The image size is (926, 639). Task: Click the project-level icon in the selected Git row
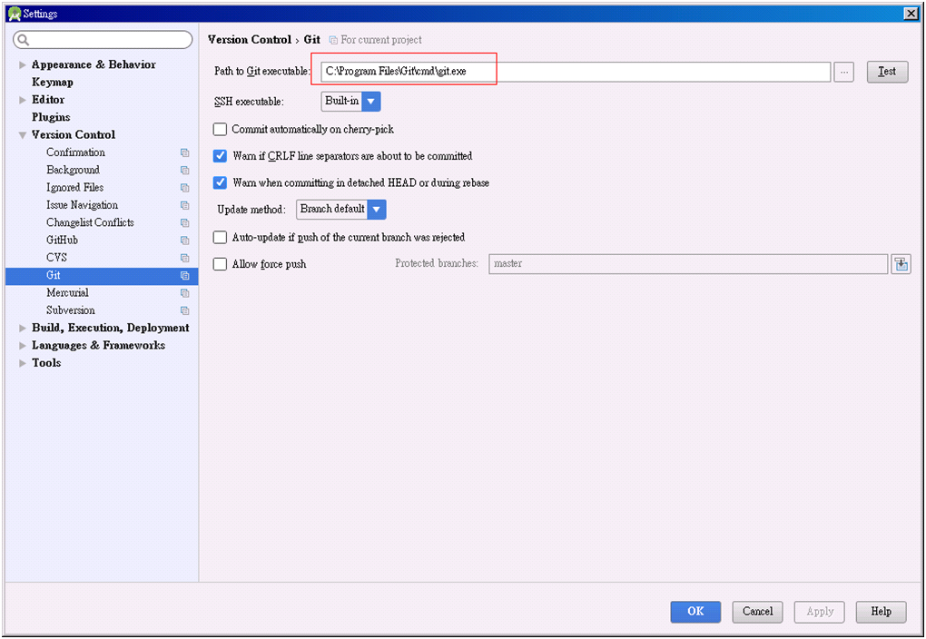point(185,275)
